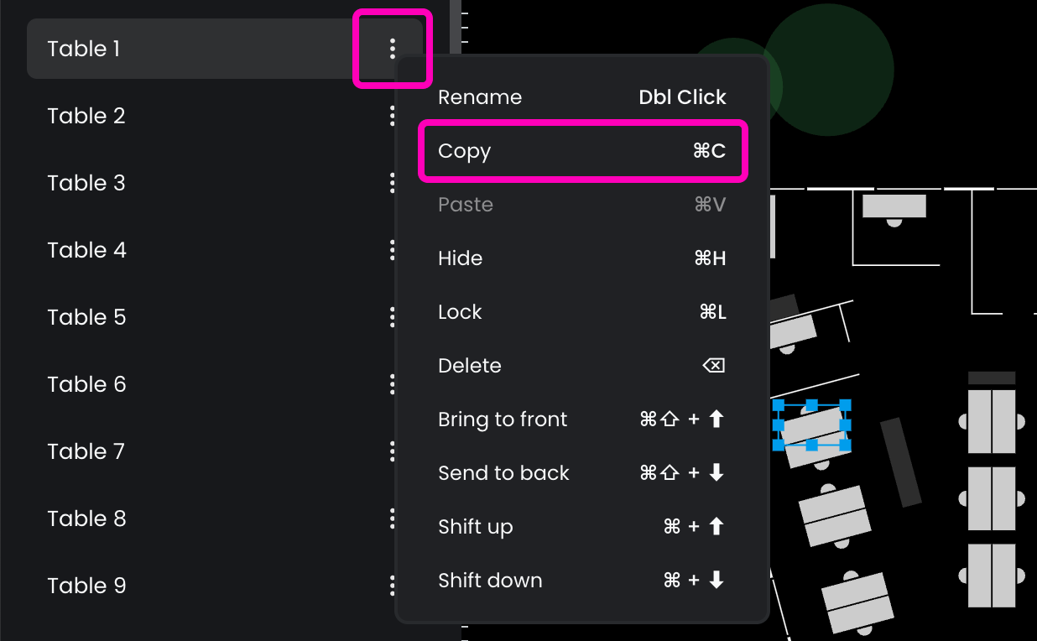
Task: Select Send to back option
Action: pyautogui.click(x=582, y=473)
